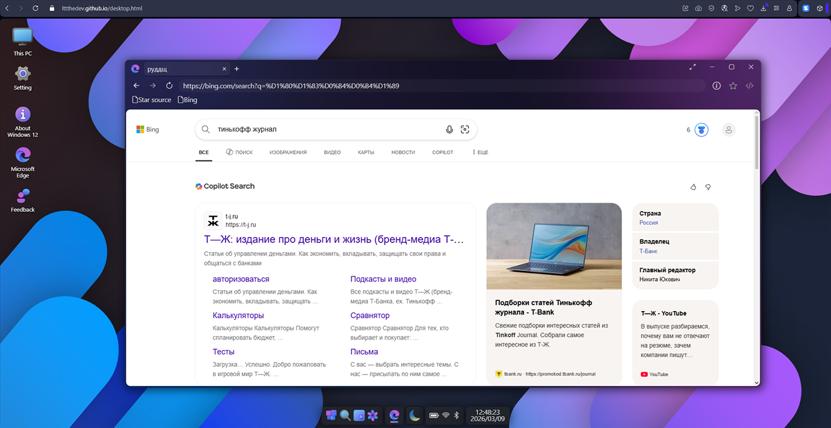
Task: Open the Start menu on the taskbar
Action: (331, 415)
